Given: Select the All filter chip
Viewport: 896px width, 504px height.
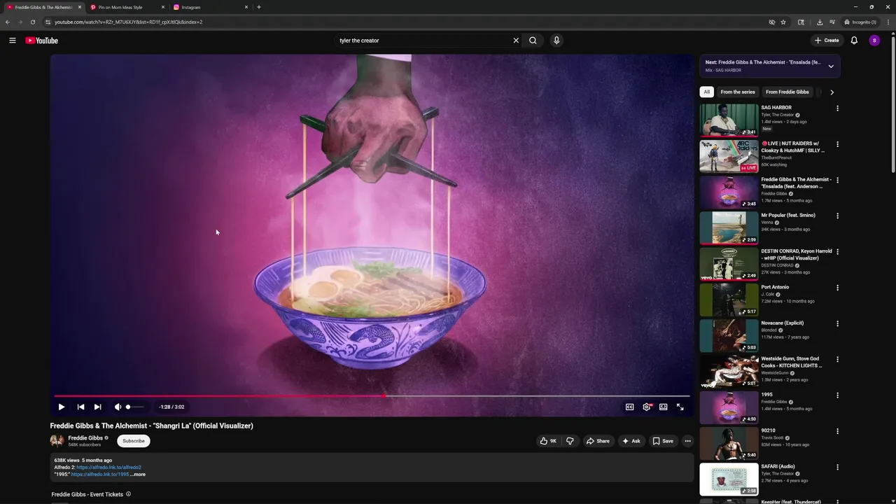Looking at the screenshot, I should [706, 92].
